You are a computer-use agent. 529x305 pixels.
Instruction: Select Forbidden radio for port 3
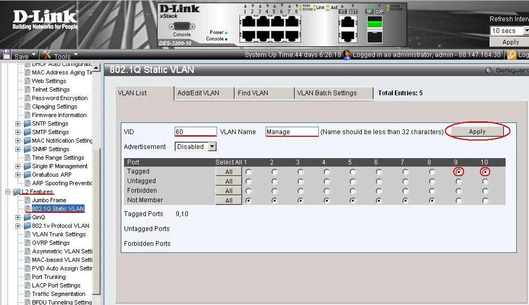[x=301, y=191]
